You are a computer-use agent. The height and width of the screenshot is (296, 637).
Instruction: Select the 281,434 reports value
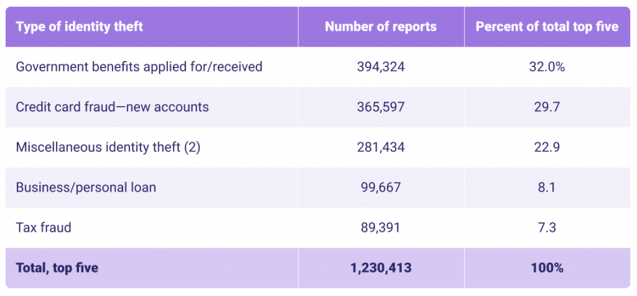click(381, 147)
